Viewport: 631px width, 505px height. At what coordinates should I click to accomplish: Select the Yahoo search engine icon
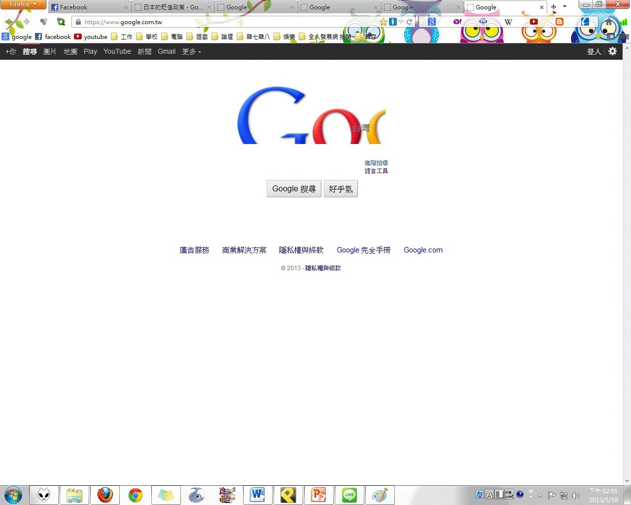457,22
